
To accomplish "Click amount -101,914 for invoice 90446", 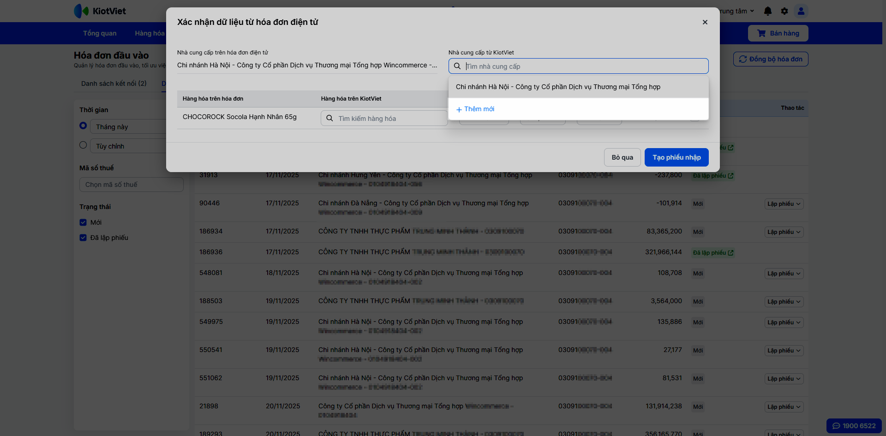I will coord(669,203).
